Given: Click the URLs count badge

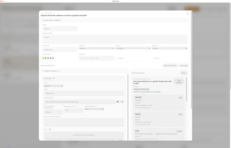Looking at the screenshot, I should tap(50, 130).
